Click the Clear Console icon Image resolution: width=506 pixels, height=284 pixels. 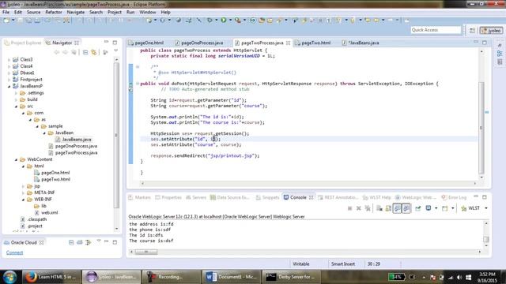coord(379,208)
